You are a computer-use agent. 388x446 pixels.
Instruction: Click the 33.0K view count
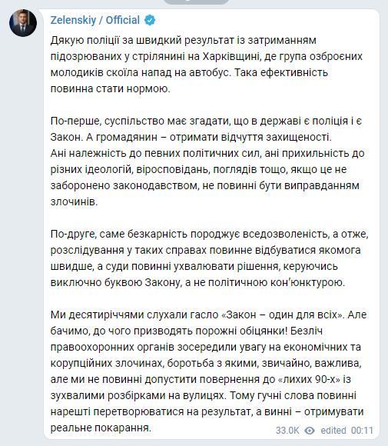[x=287, y=431]
